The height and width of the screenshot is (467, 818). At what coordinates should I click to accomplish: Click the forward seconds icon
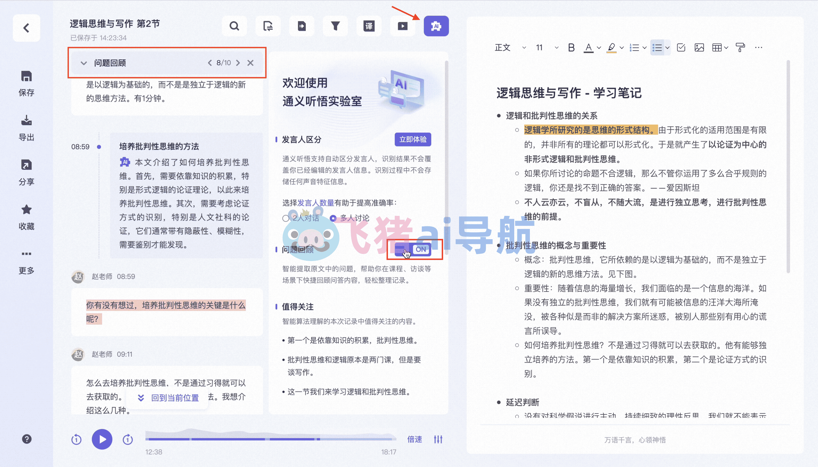128,439
